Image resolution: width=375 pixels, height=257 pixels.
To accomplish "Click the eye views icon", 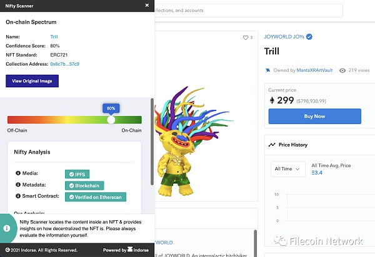I will click(x=342, y=70).
